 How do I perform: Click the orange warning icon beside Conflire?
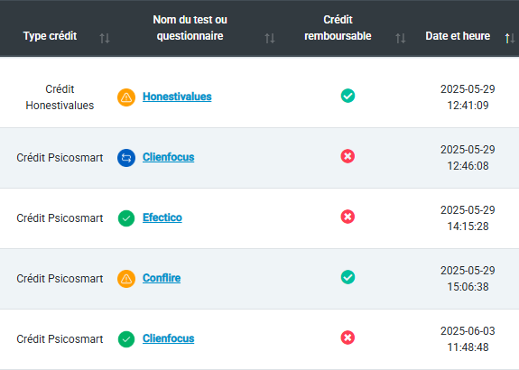126,279
